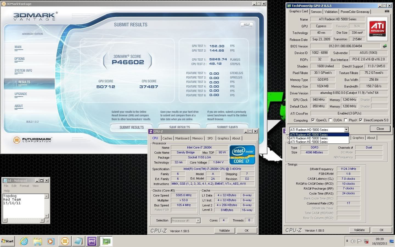395x247 pixels.
Task: Click the SUBMIT RESULTS button
Action: click(131, 127)
